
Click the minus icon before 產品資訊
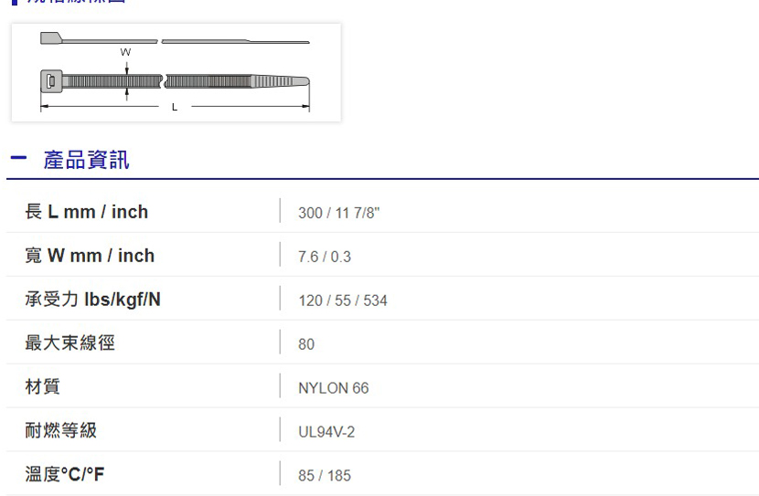[x=17, y=161]
